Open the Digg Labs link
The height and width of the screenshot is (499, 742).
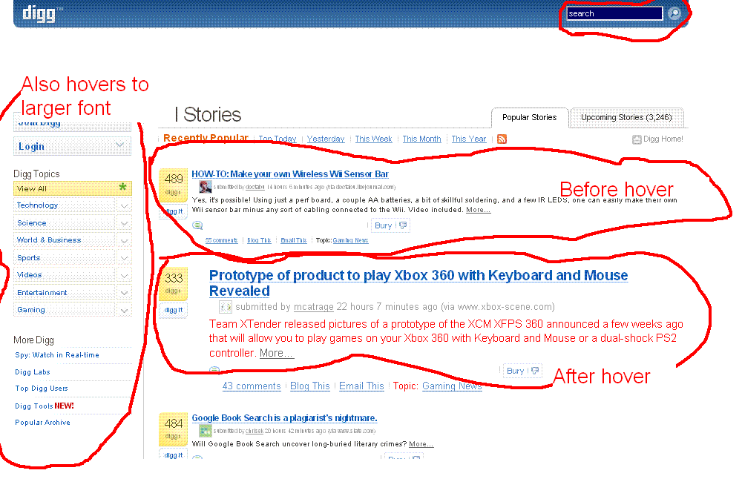32,371
